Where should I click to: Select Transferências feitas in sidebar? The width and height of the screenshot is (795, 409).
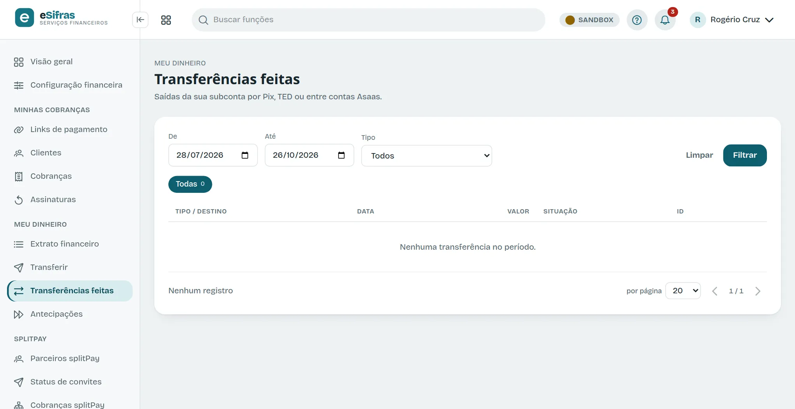click(x=70, y=291)
